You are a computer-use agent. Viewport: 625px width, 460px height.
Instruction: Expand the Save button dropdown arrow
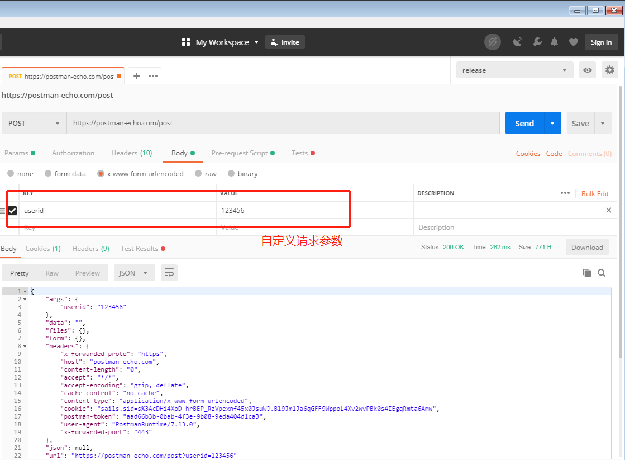click(x=603, y=124)
